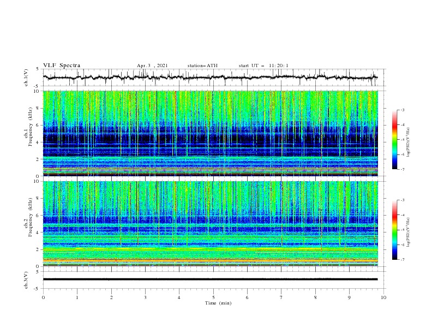Click time axis tick label "0"

pyautogui.click(x=43, y=297)
